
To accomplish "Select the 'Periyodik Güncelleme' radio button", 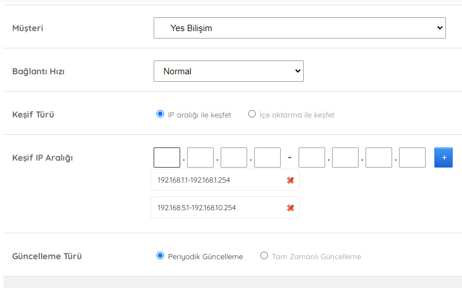I will point(161,256).
